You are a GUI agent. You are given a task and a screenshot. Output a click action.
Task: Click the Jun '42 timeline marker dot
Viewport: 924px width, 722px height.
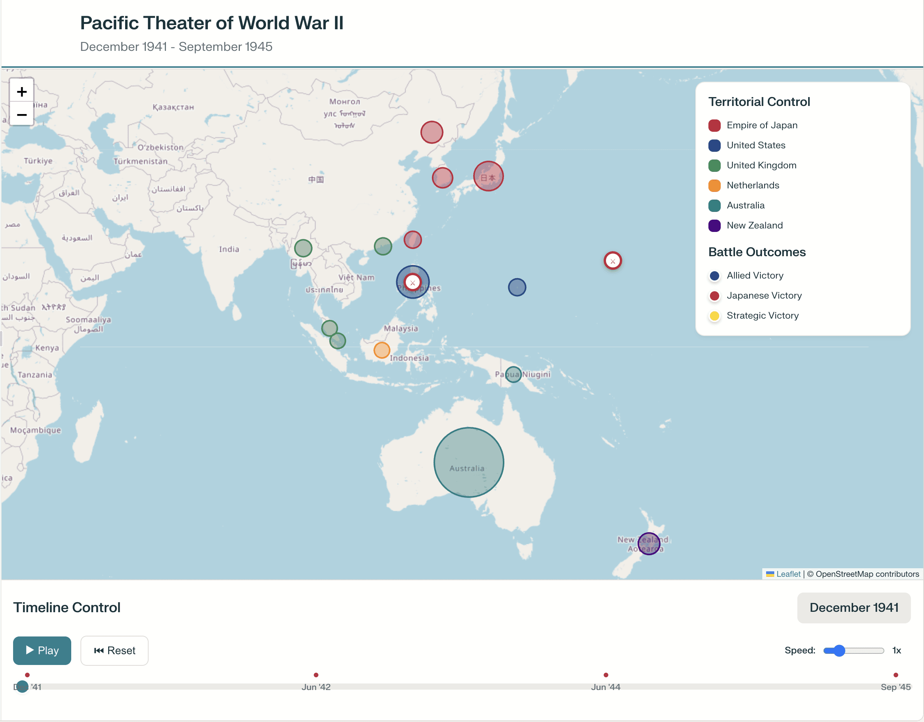(316, 675)
